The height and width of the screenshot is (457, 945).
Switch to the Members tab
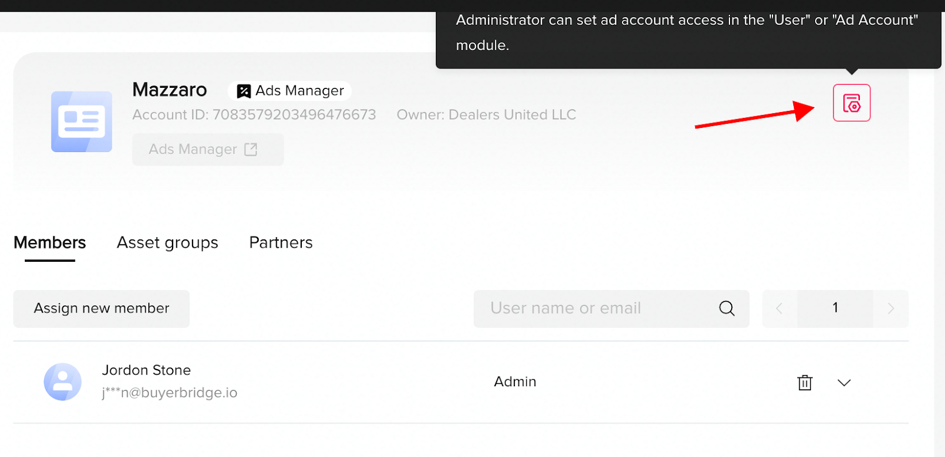tap(50, 243)
